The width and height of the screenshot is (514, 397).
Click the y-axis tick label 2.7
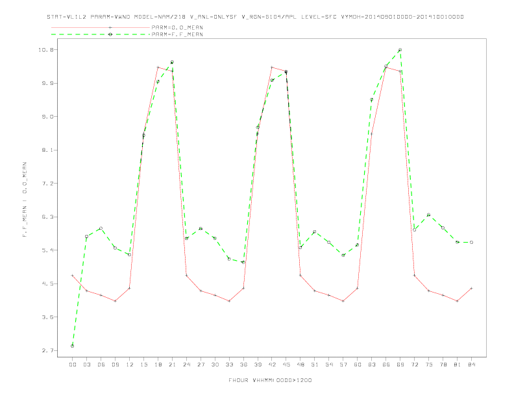(47, 350)
